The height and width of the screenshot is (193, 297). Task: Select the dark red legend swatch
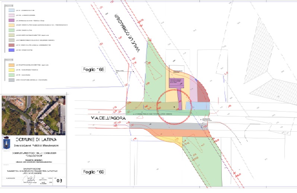click(12, 45)
